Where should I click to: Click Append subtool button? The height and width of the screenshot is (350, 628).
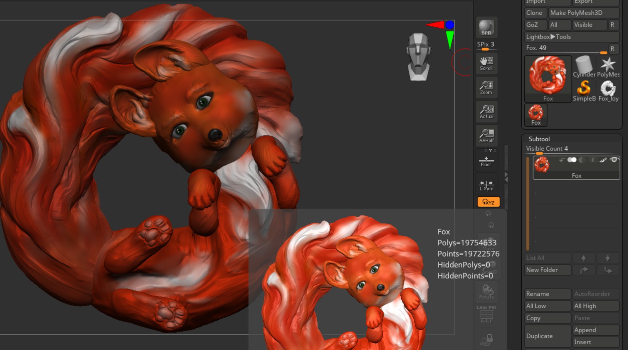point(596,330)
